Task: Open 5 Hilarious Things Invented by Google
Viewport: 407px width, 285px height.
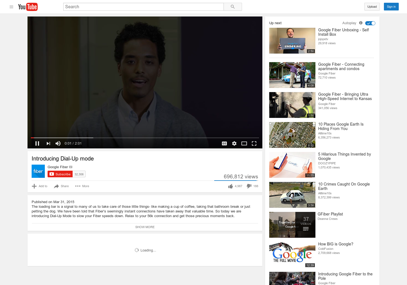Action: pos(345,156)
